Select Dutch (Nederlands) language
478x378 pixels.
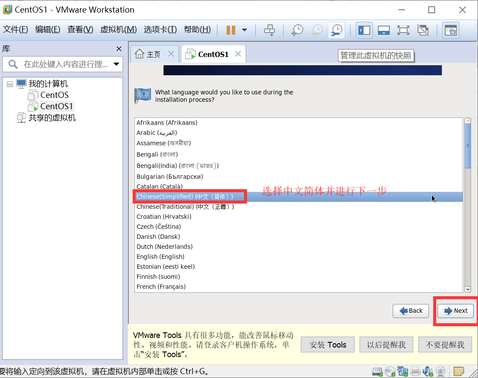pos(299,247)
